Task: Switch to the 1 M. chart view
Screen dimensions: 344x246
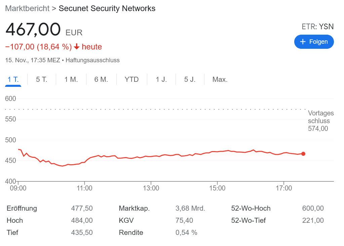Action: click(x=71, y=79)
